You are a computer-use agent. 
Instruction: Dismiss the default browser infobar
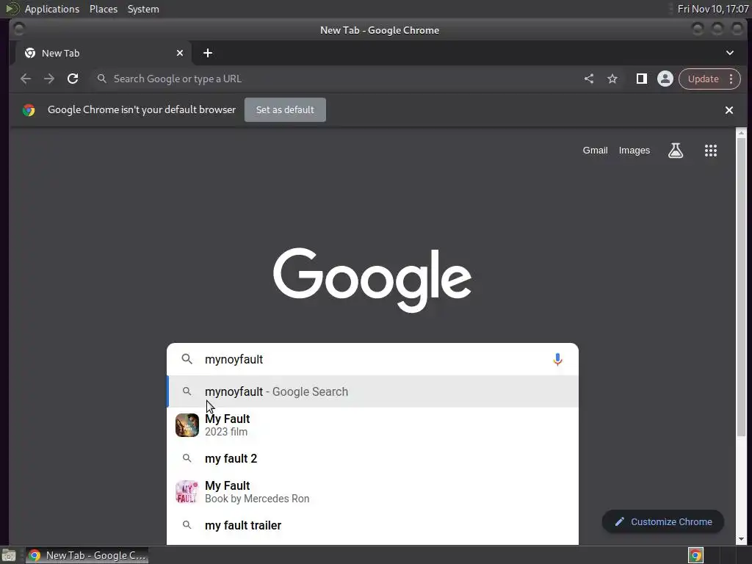[729, 110]
